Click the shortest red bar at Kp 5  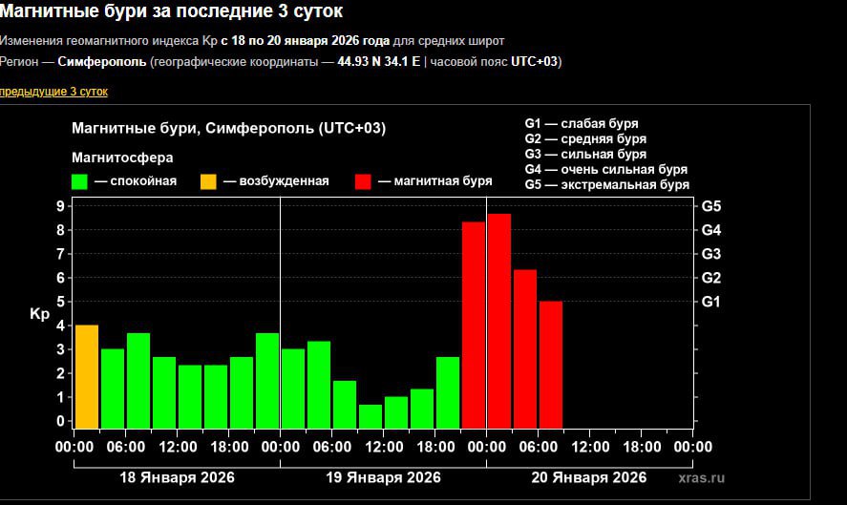pos(550,365)
